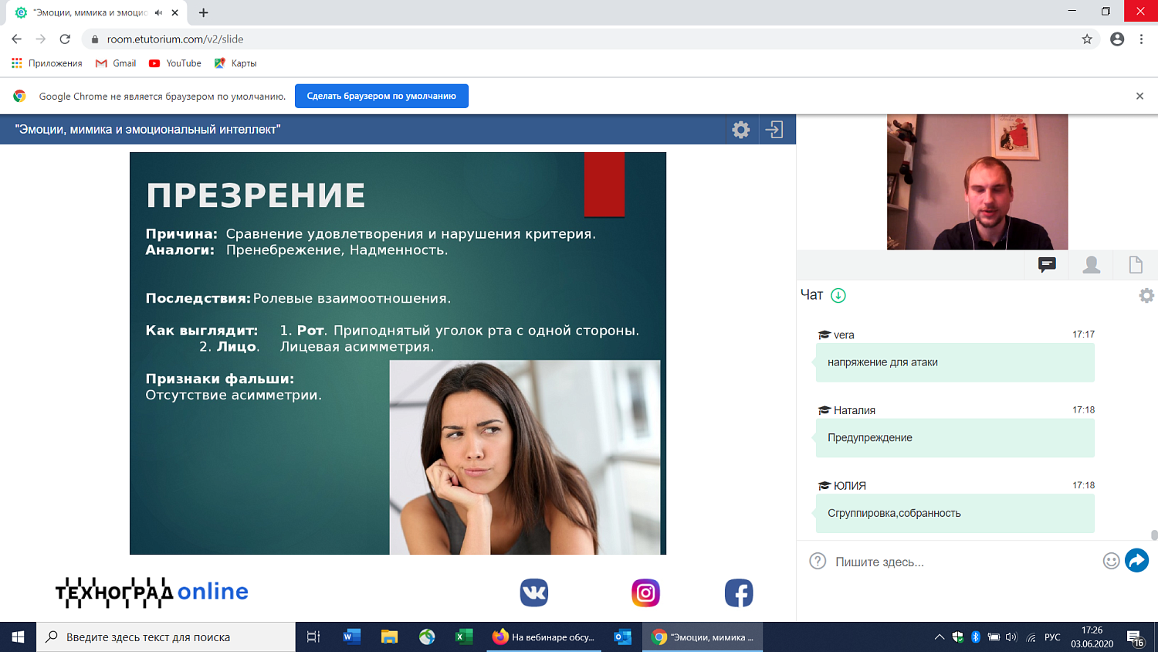This screenshot has height=652, width=1158.
Task: Open Task View on taskbar
Action: (x=313, y=637)
